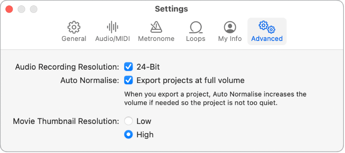Viewport: 345px width, 153px height.
Task: Click the Auto Normalise description paragraph
Action: 215,98
